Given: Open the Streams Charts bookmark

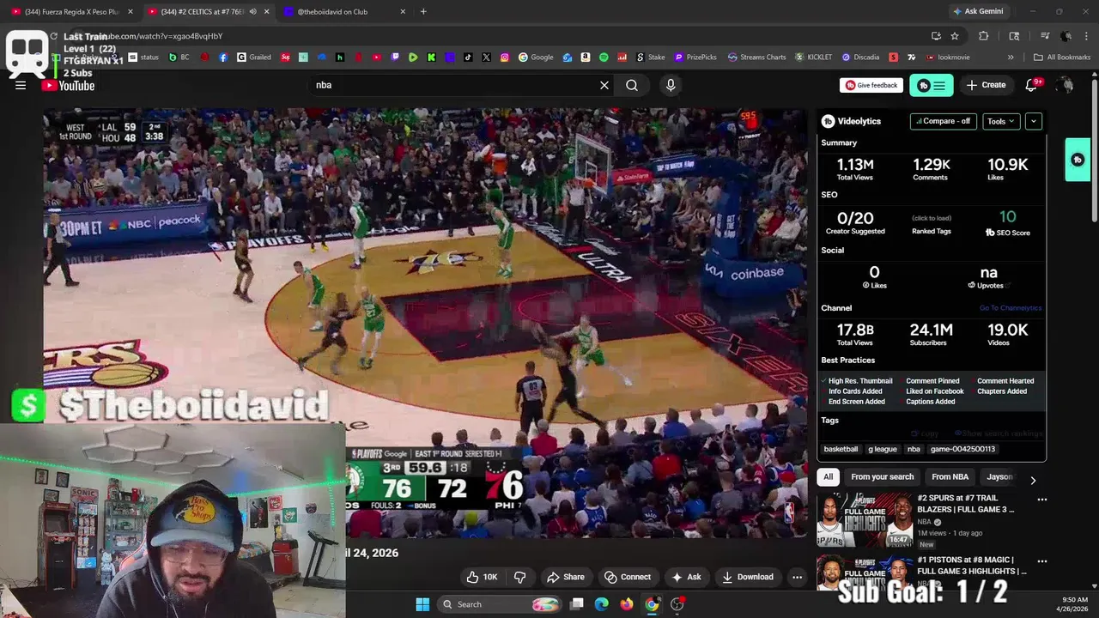Looking at the screenshot, I should 756,58.
